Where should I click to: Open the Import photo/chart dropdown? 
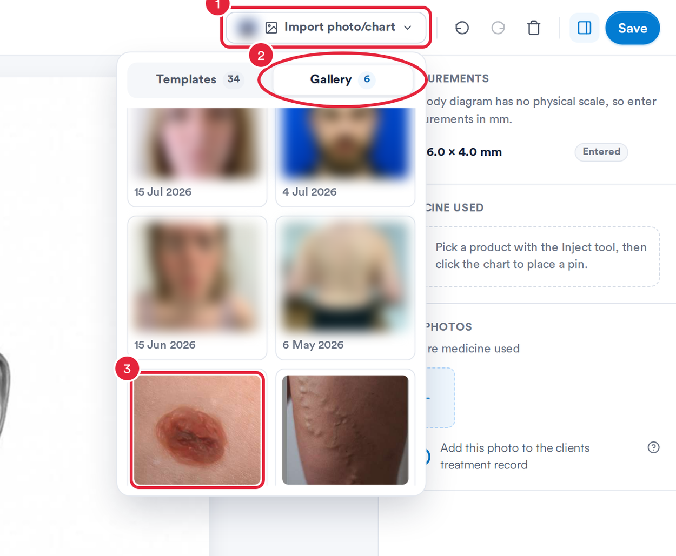click(x=326, y=27)
